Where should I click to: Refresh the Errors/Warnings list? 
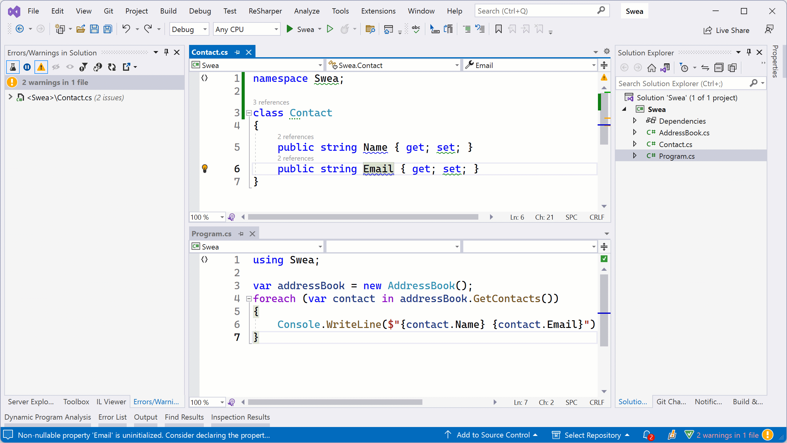point(112,67)
